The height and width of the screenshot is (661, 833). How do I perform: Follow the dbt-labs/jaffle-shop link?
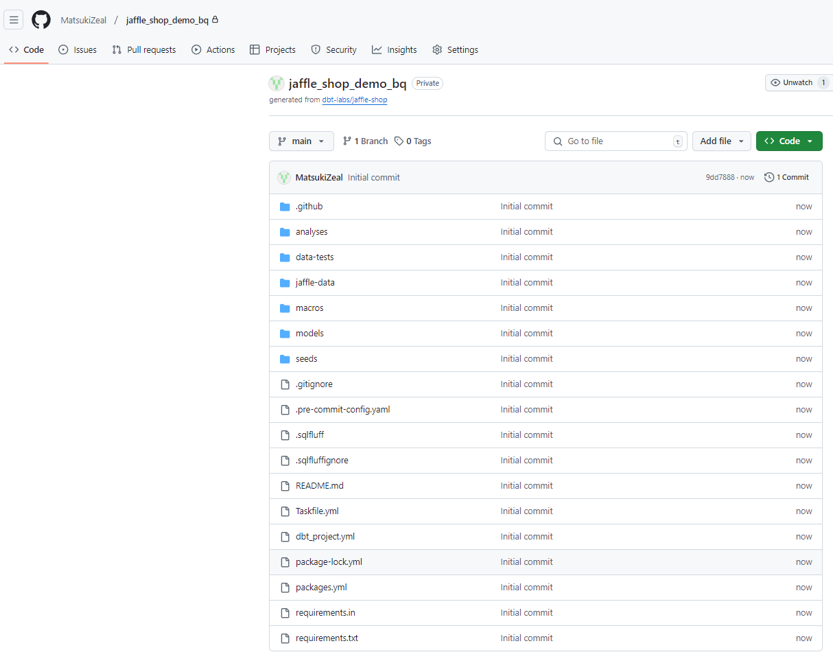(x=355, y=100)
